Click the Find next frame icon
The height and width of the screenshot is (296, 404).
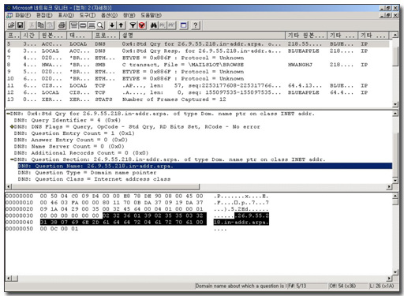163,25
